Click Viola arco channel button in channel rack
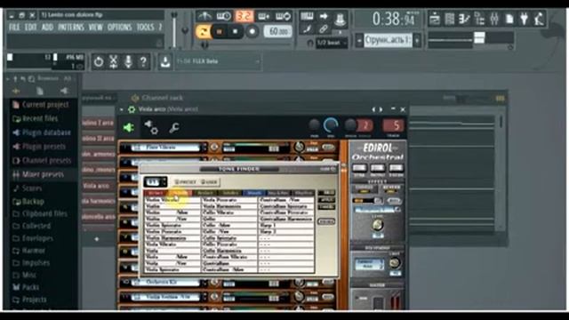Viewport: 569px width, 320px height. [x=98, y=186]
